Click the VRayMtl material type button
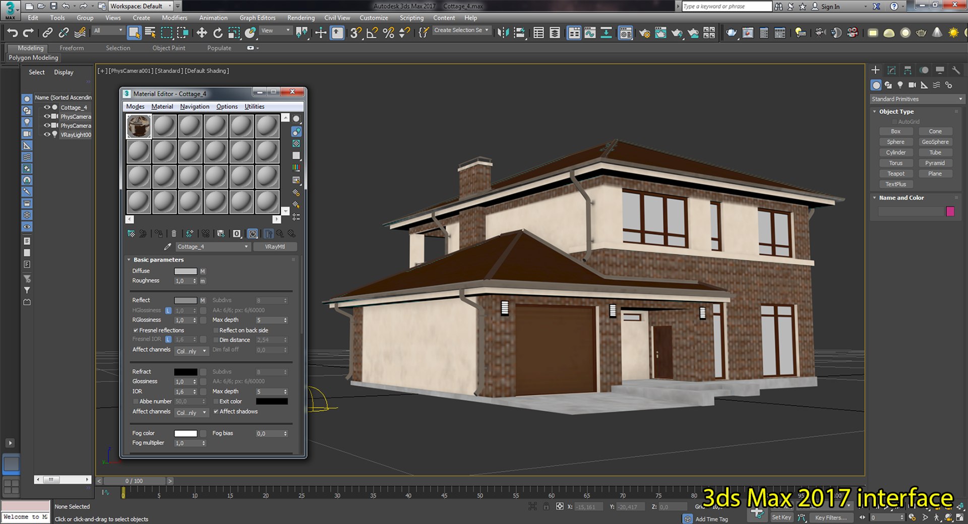This screenshot has height=524, width=968. pos(275,247)
